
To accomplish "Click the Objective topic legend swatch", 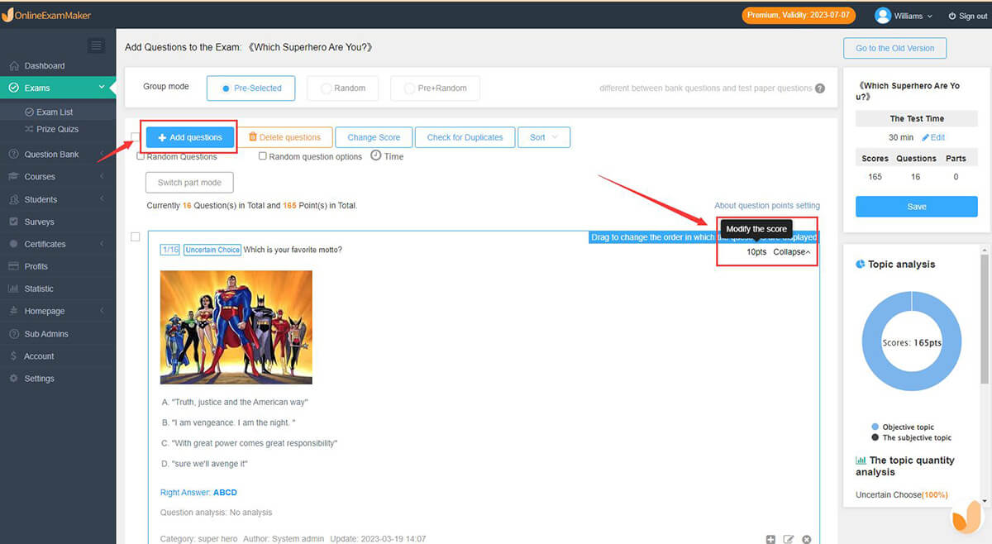I will (x=875, y=427).
